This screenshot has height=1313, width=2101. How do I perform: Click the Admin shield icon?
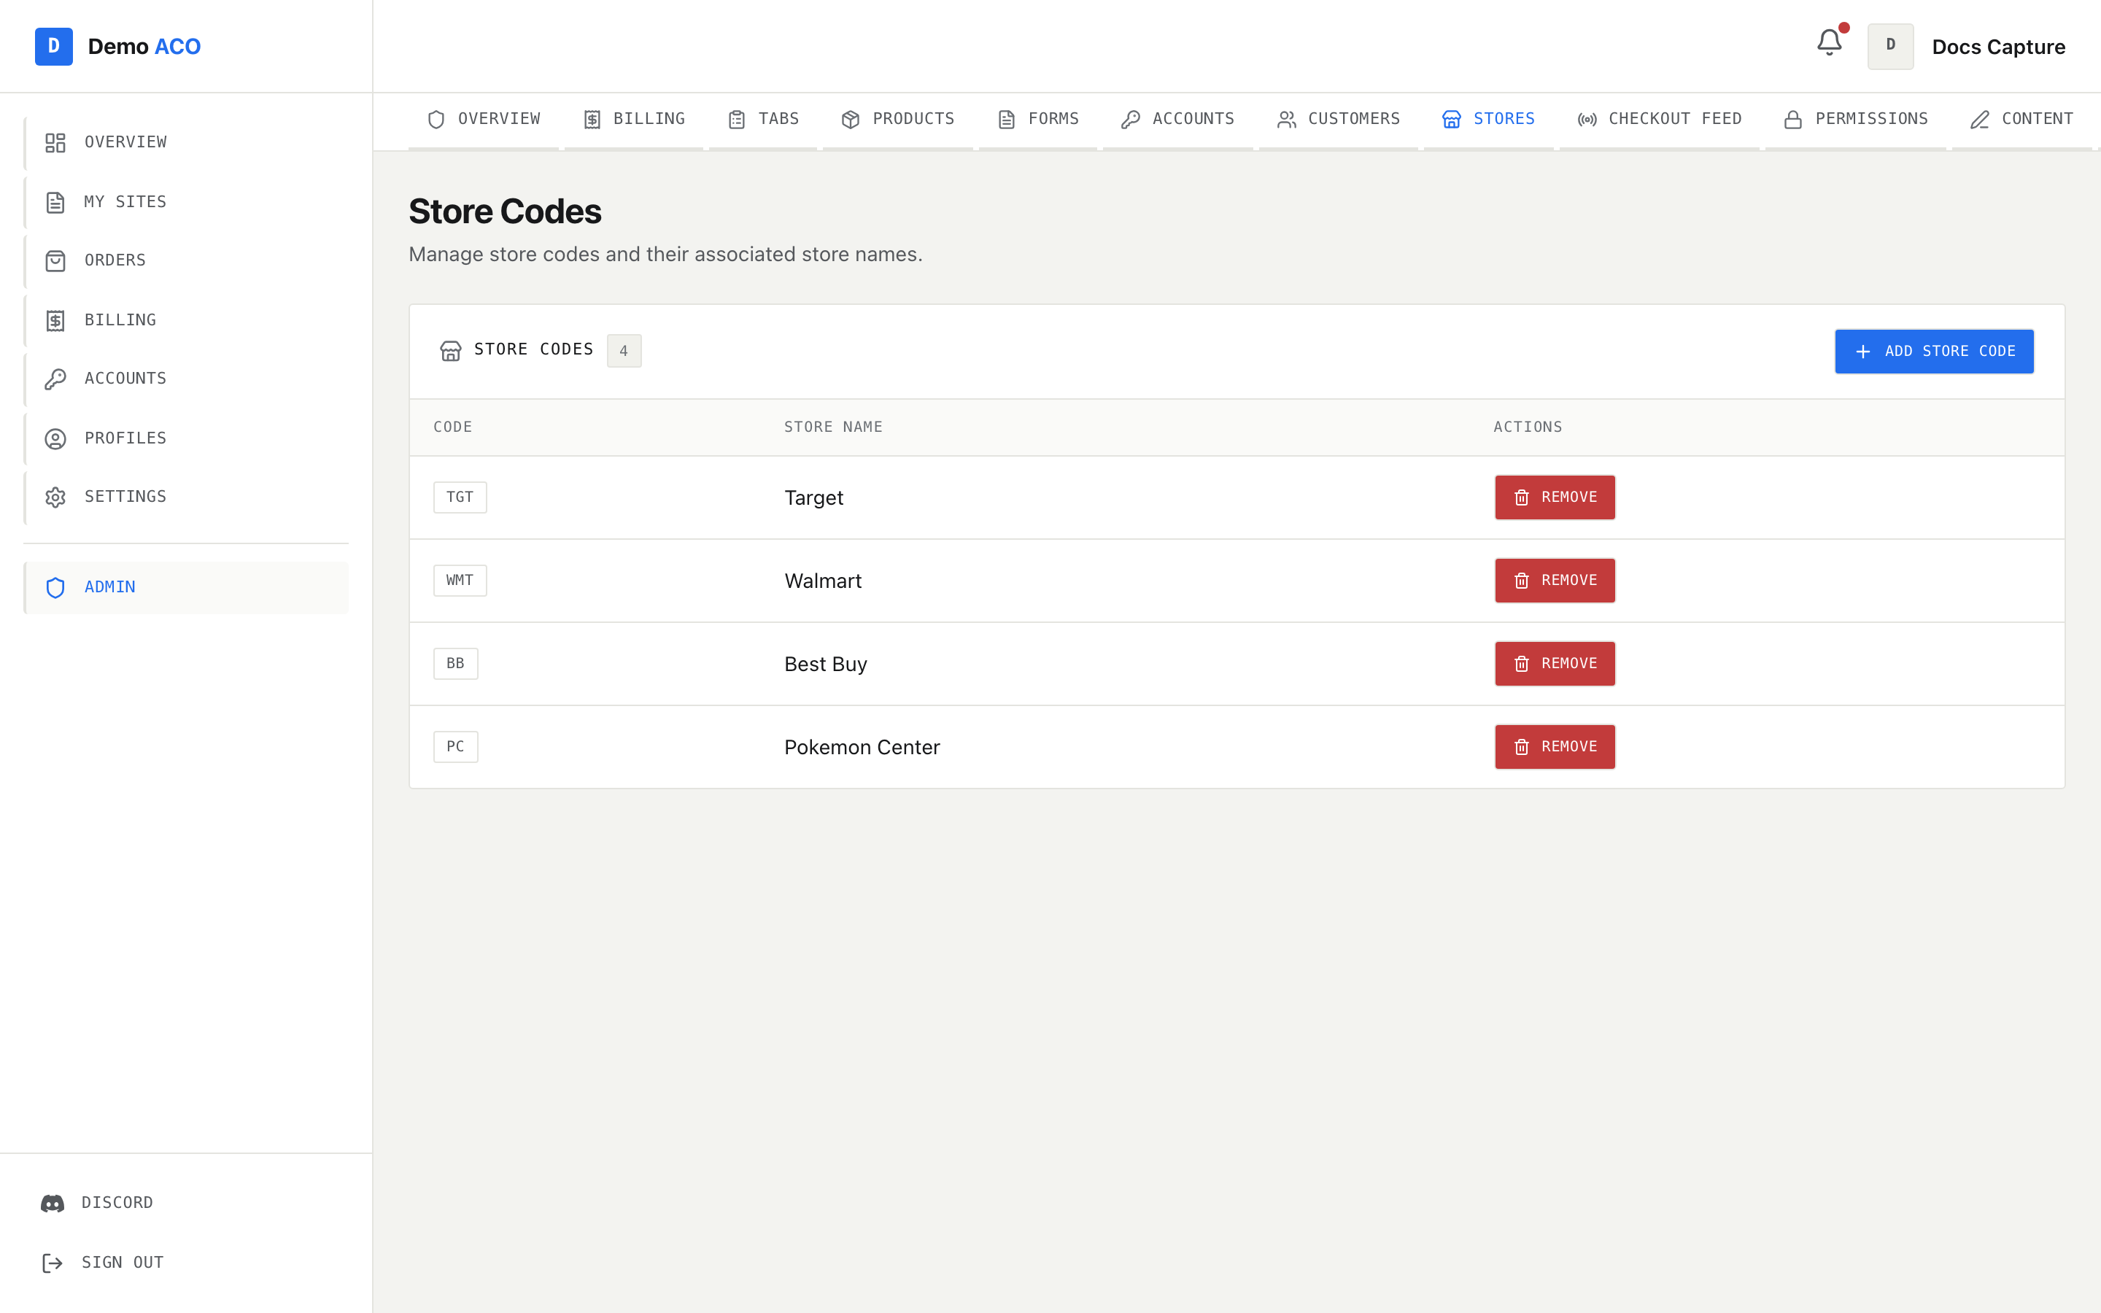(55, 588)
